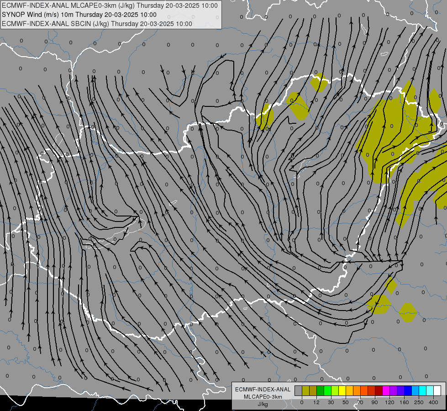Click the pure blue legend swatch
The image size is (447, 411).
pos(408,390)
